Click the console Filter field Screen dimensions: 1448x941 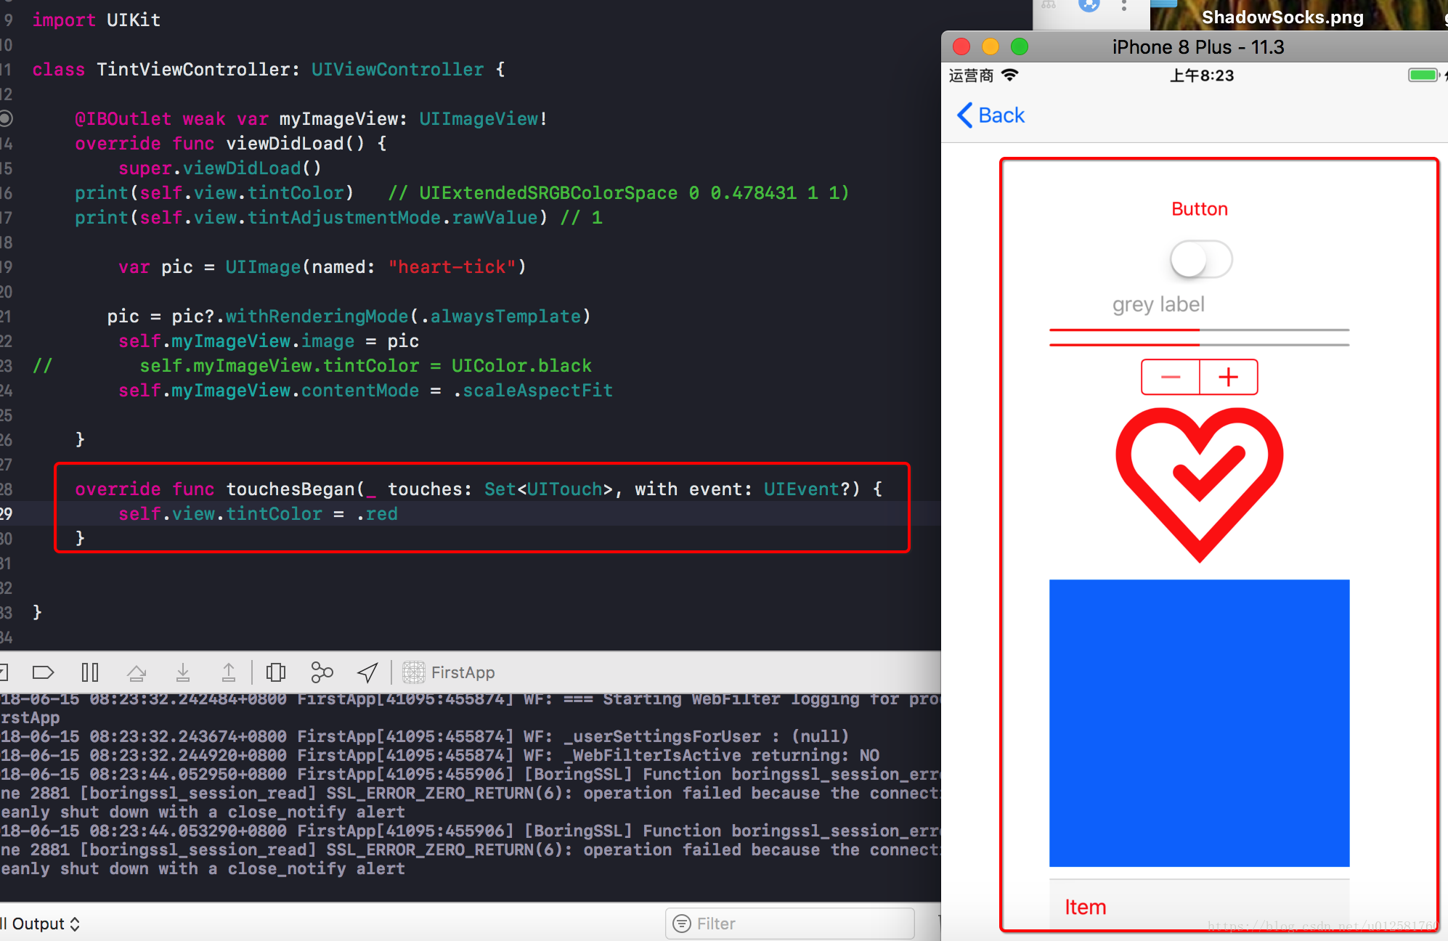[789, 924]
